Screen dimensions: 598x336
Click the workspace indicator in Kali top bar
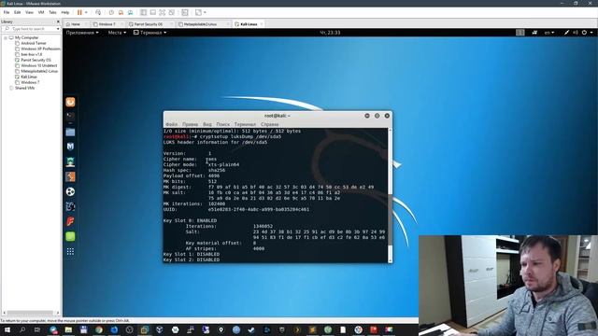(520, 33)
